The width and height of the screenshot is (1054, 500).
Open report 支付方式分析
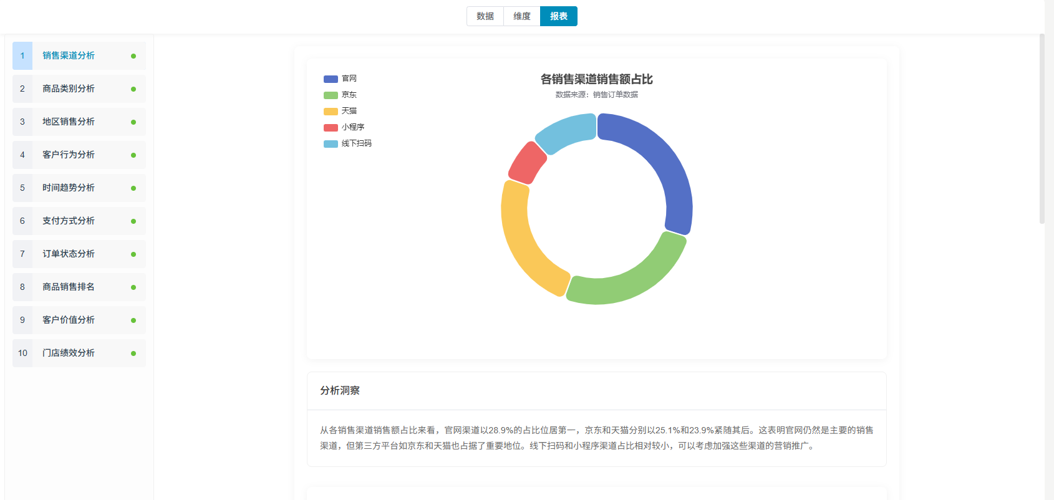[79, 221]
